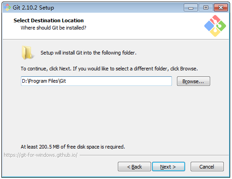Viewport: 232px width, 179px height.
Task: Click the 200.5 MB disk space notice
Action: pos(73,147)
